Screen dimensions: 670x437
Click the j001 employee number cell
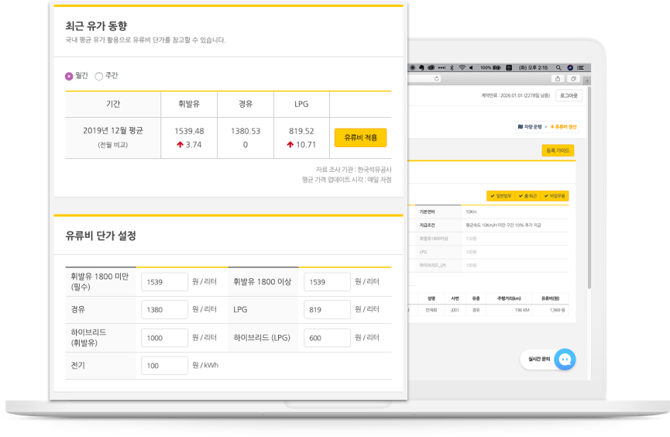click(455, 310)
